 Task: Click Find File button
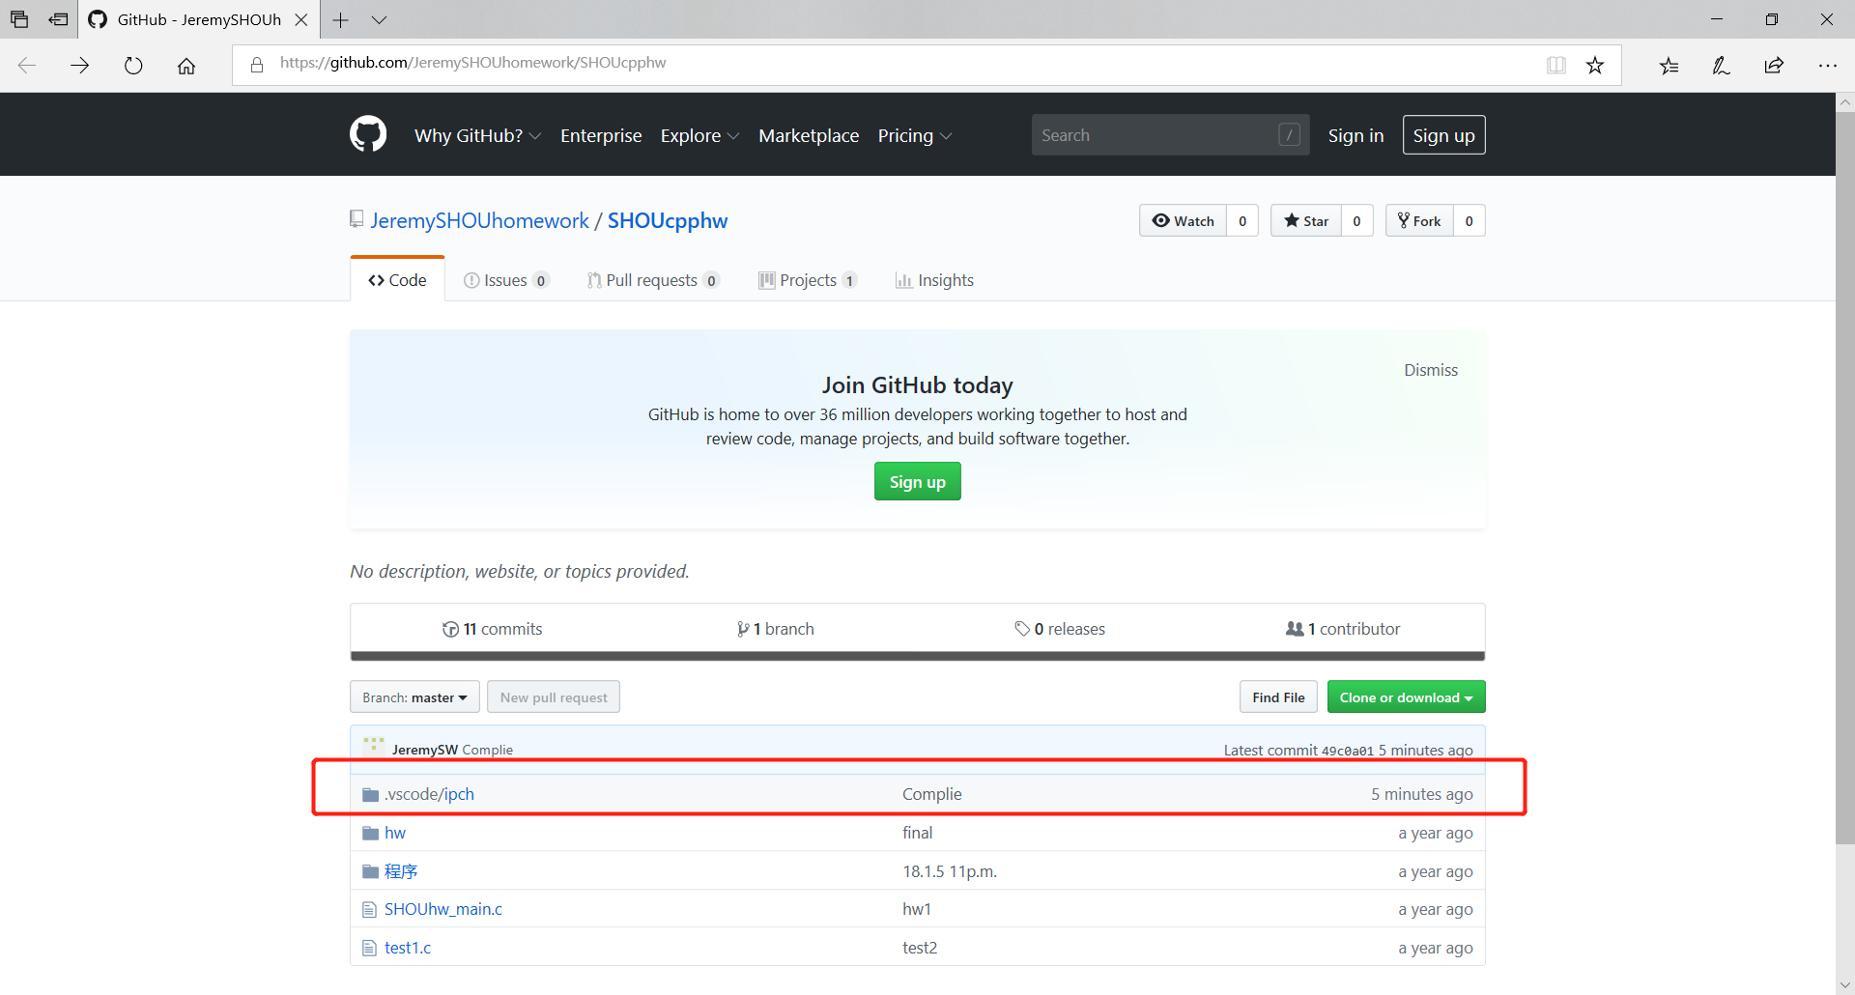[x=1278, y=697]
